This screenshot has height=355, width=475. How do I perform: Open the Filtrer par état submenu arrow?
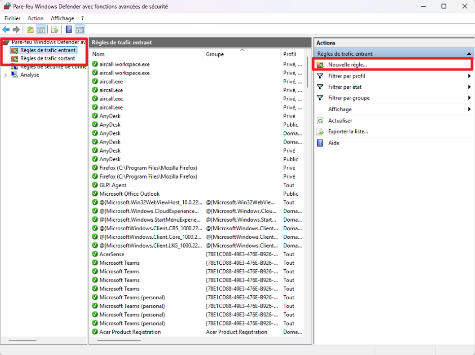pyautogui.click(x=469, y=87)
